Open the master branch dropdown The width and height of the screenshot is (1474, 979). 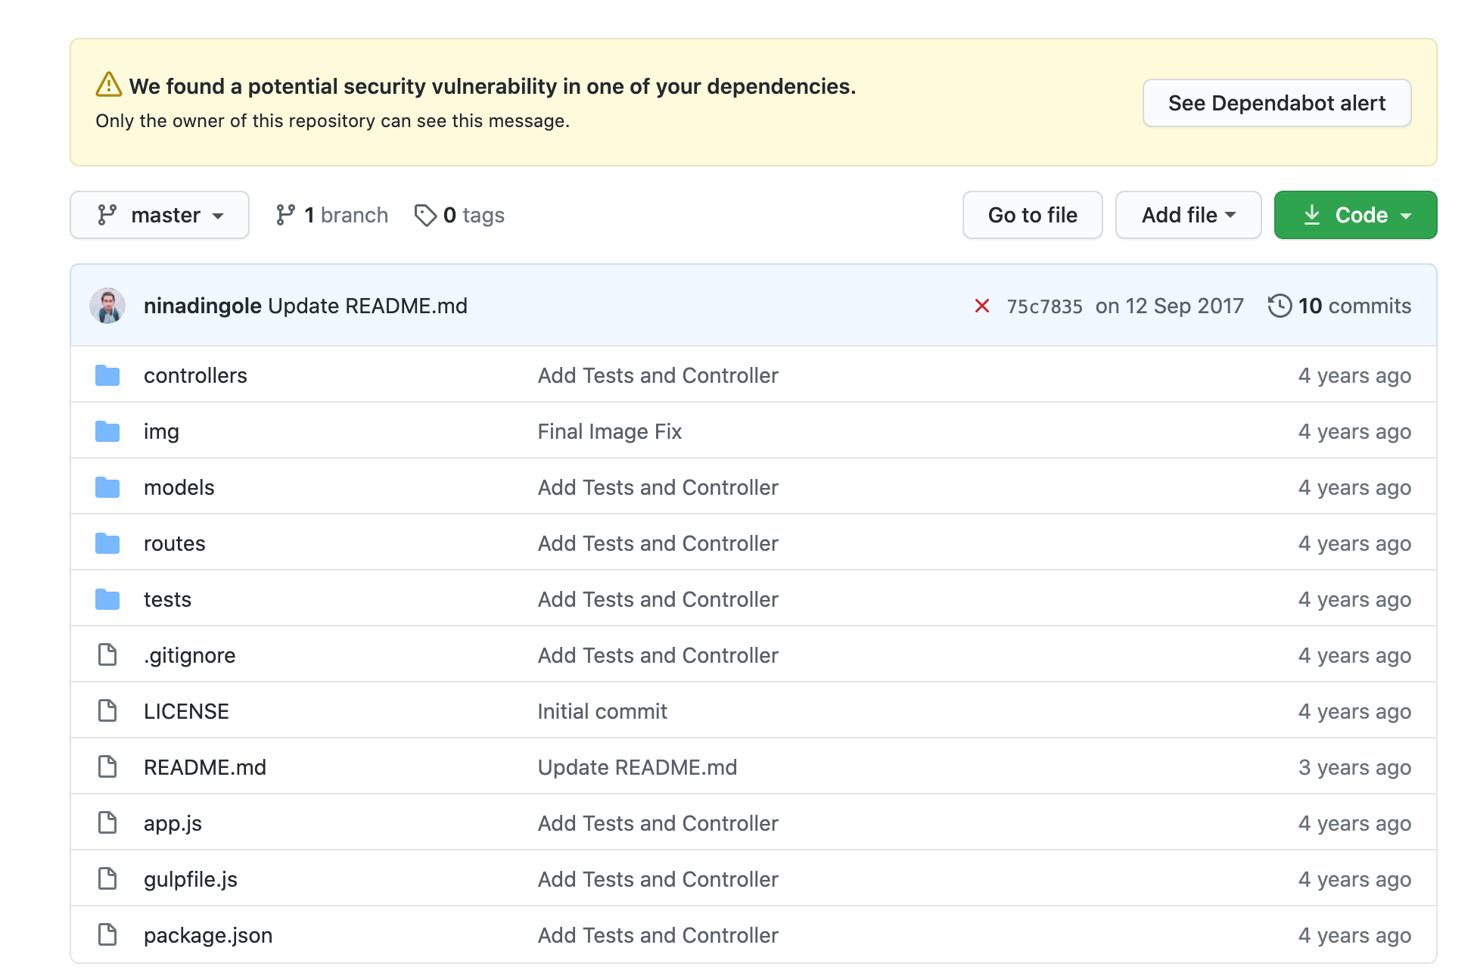tap(160, 216)
